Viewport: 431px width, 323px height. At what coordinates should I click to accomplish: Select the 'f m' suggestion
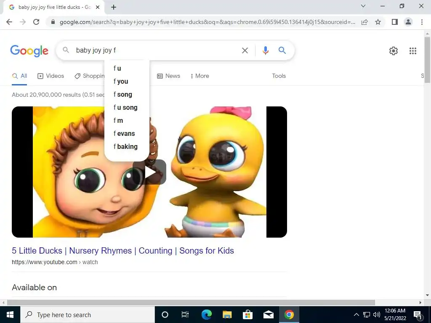[x=127, y=121]
